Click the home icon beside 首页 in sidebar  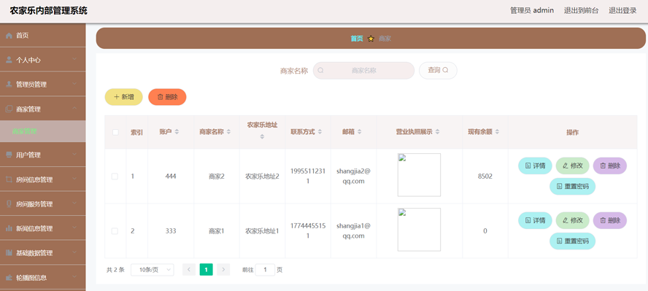(x=9, y=36)
